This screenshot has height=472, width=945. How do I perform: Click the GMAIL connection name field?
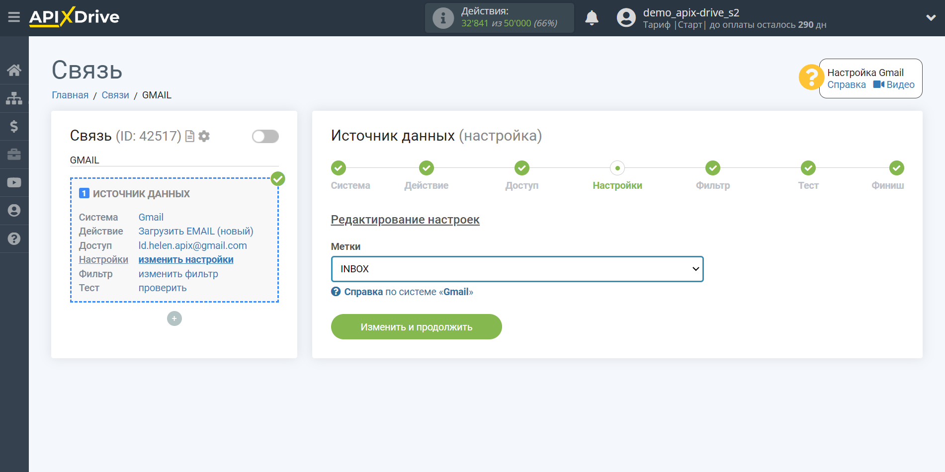point(174,160)
